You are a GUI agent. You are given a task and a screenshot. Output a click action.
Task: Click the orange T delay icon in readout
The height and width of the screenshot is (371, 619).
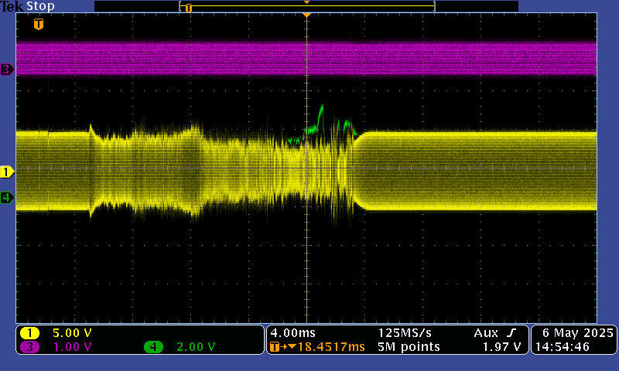click(275, 347)
